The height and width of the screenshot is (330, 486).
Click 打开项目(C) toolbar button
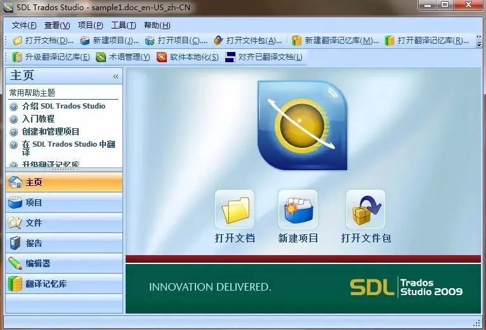(x=176, y=41)
